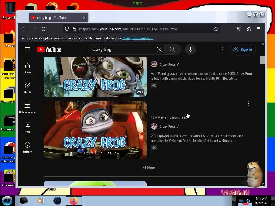Open the media player taskbar icon
The height and width of the screenshot is (206, 275).
tap(40, 201)
